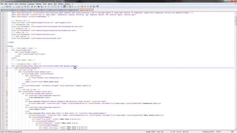Collapse the loader-track div fold marker
This screenshot has width=237, height=133.
point(7,52)
